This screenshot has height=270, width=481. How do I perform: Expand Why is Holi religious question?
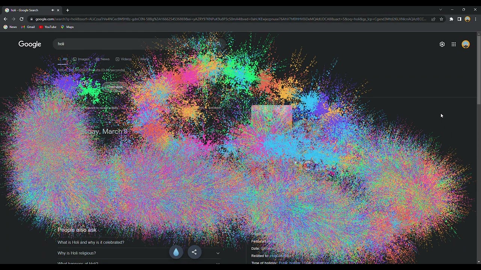pyautogui.click(x=139, y=253)
